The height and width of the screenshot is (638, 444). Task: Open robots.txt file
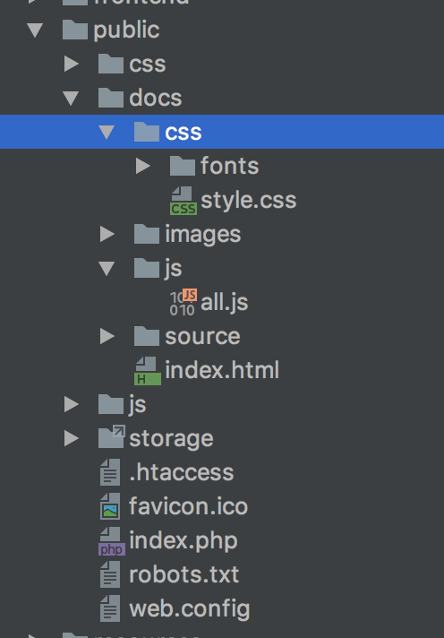click(184, 575)
